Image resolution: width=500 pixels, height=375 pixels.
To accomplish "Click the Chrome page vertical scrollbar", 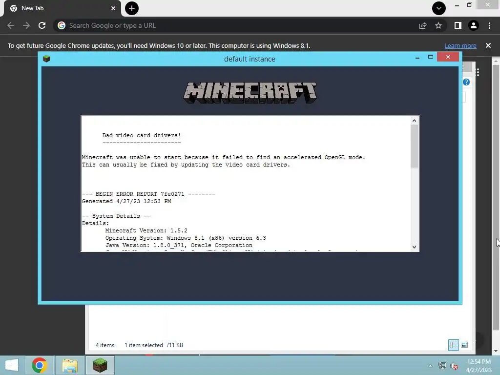I will (496, 197).
